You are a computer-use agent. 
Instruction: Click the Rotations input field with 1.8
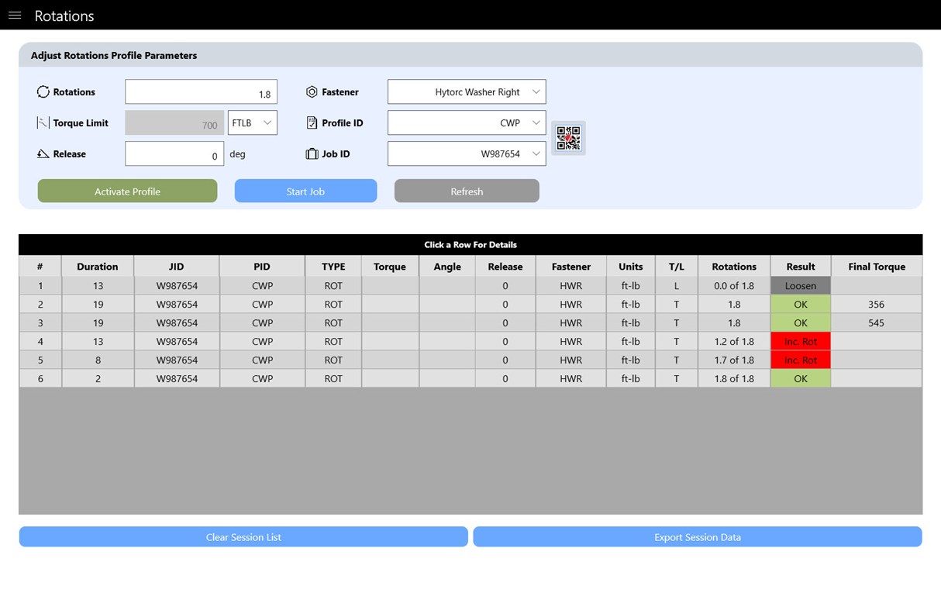tap(202, 91)
